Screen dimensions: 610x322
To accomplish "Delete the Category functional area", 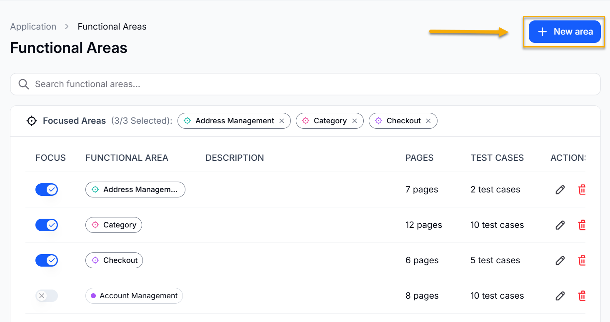I will [582, 225].
